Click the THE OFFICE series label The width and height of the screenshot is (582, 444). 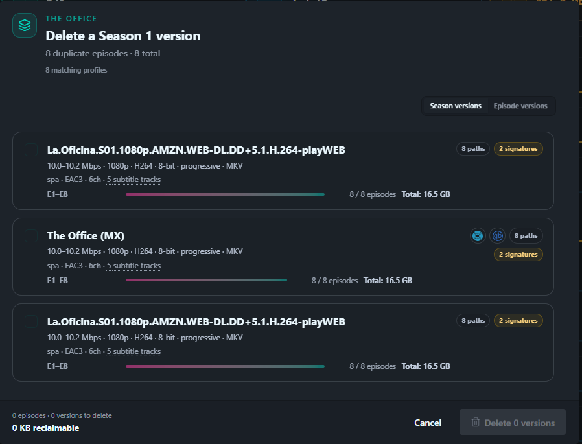pos(71,19)
